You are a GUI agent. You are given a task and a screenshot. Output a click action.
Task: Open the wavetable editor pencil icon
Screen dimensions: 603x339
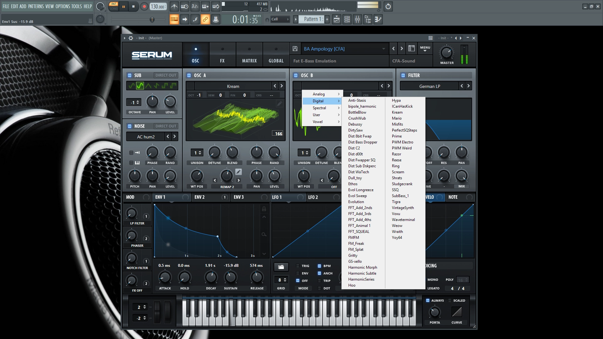coord(279,103)
